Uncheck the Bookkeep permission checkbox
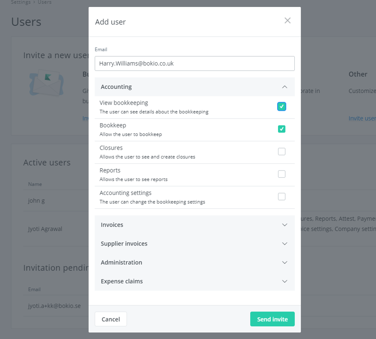This screenshot has width=376, height=339. coord(281,129)
